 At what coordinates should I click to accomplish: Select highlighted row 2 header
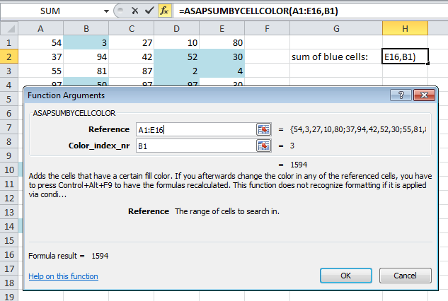(9, 57)
